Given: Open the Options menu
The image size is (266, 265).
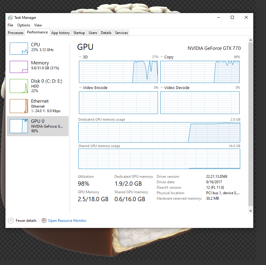Looking at the screenshot, I should coord(24,25).
